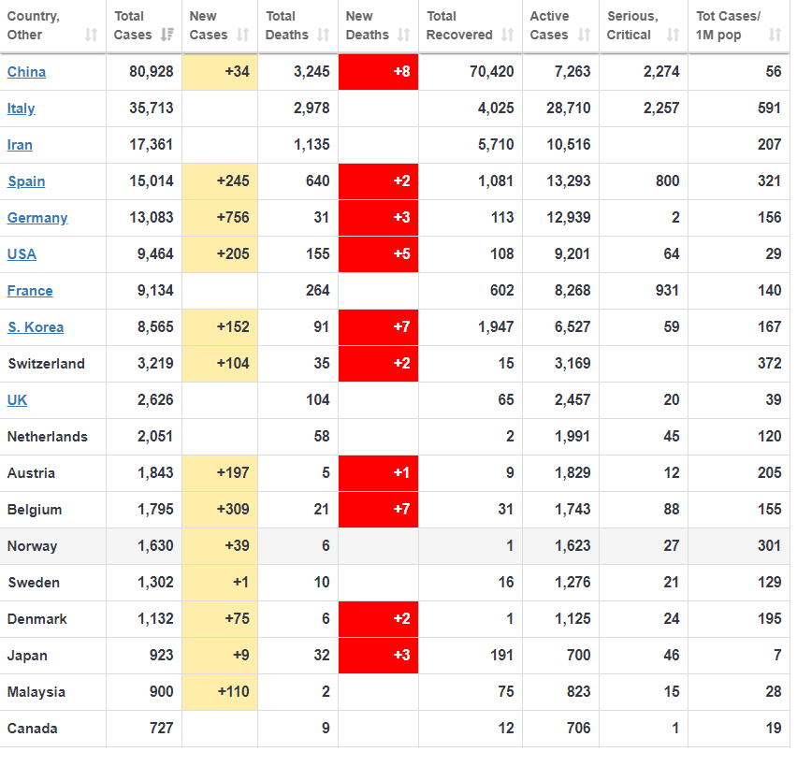797x766 pixels.
Task: Open the USA country link
Action: tap(22, 254)
